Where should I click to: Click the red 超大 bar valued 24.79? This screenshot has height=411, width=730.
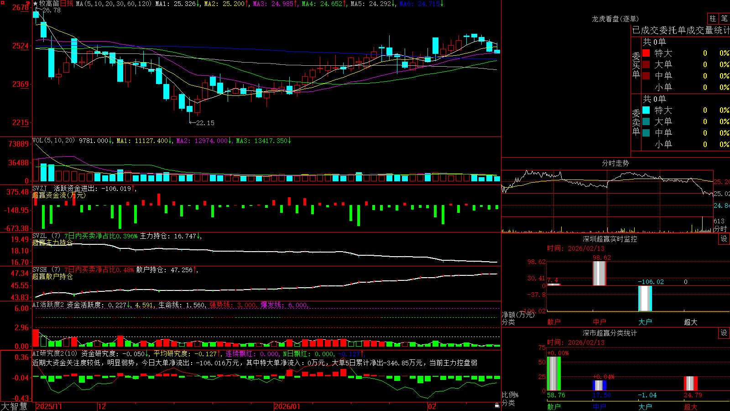pos(691,384)
